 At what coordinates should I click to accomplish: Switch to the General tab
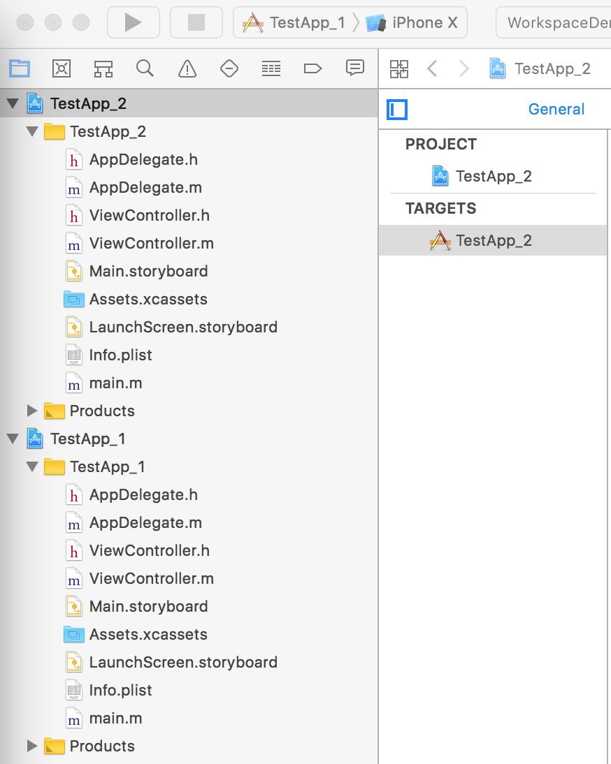[556, 109]
